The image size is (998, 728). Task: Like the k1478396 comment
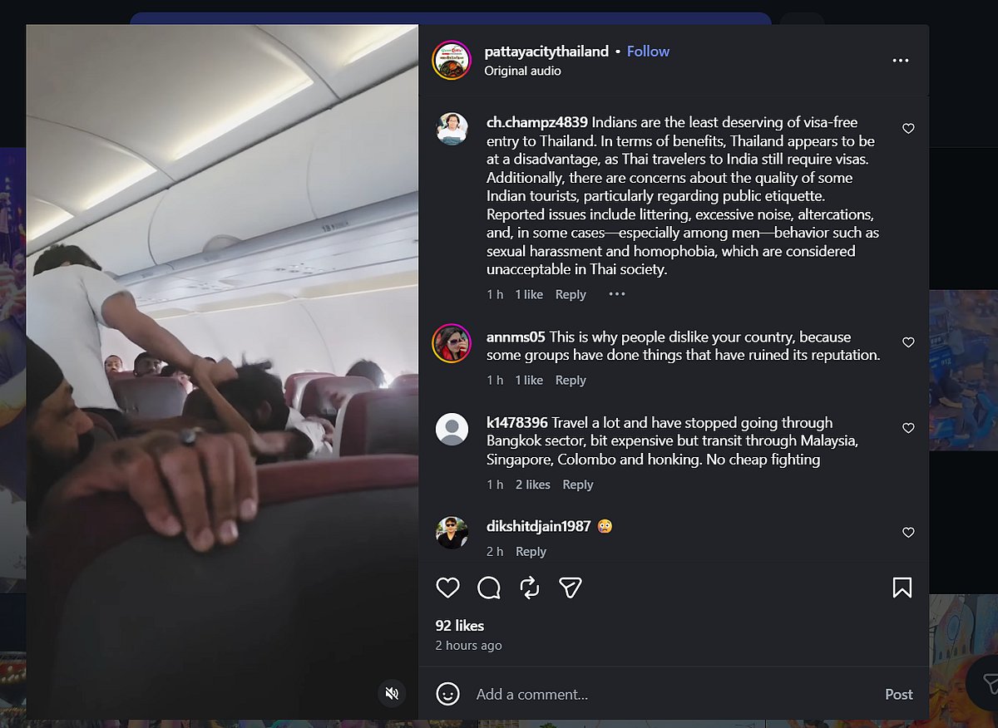coord(908,428)
